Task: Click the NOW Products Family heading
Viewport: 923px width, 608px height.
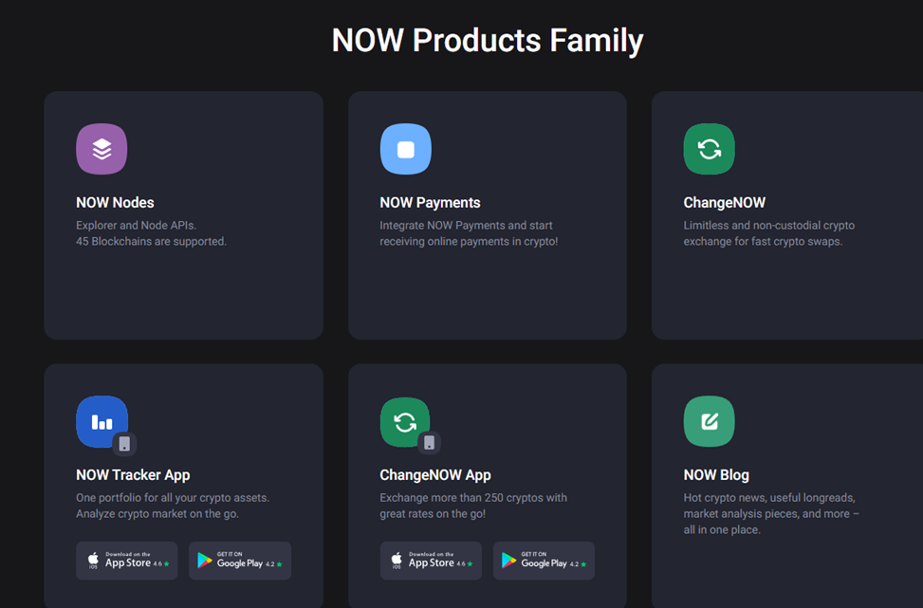Action: coord(488,41)
